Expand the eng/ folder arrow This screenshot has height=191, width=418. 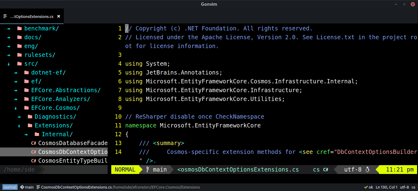point(9,46)
